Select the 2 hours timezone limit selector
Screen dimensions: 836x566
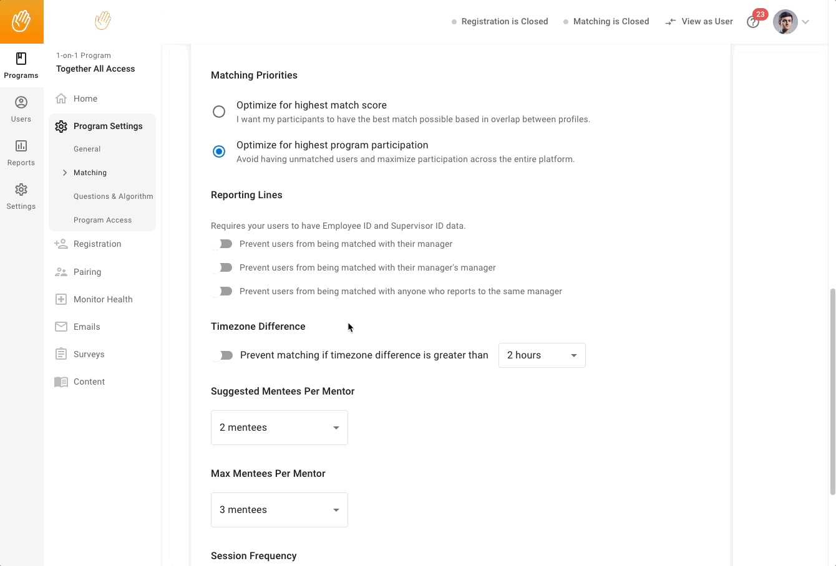coord(541,355)
